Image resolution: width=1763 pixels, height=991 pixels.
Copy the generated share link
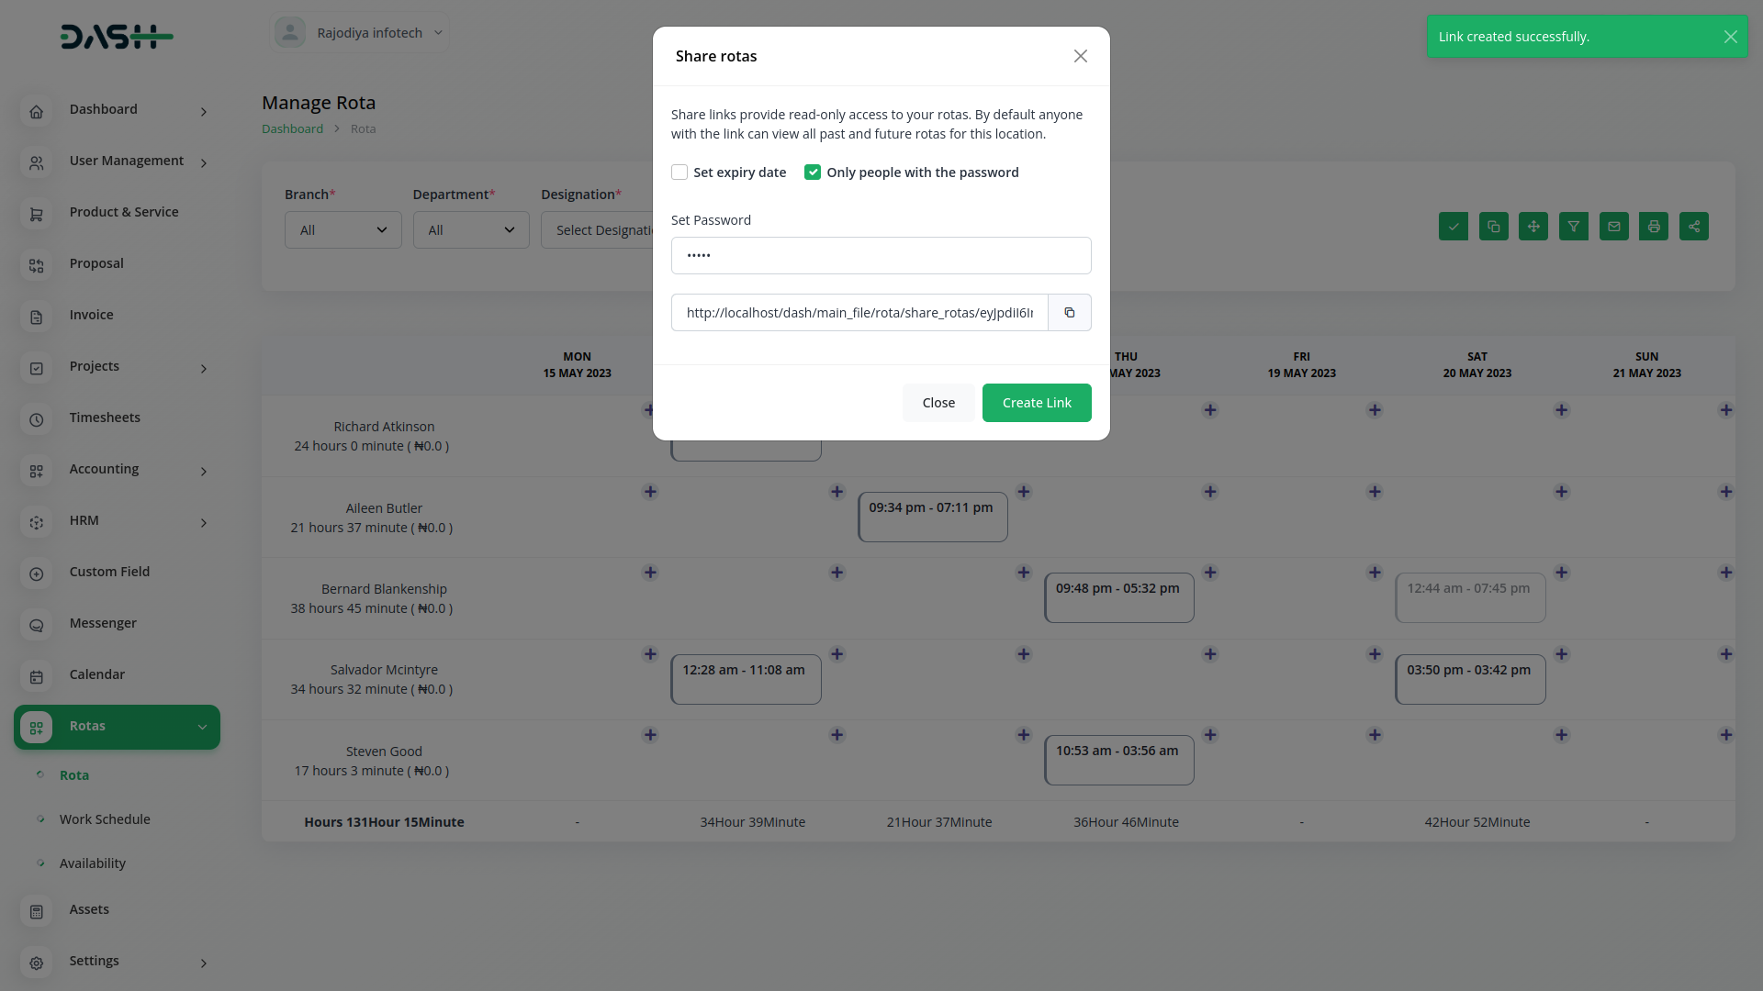click(x=1070, y=313)
